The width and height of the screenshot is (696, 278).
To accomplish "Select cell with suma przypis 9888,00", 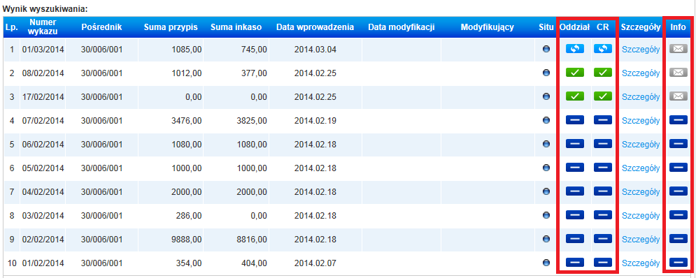I will click(171, 240).
